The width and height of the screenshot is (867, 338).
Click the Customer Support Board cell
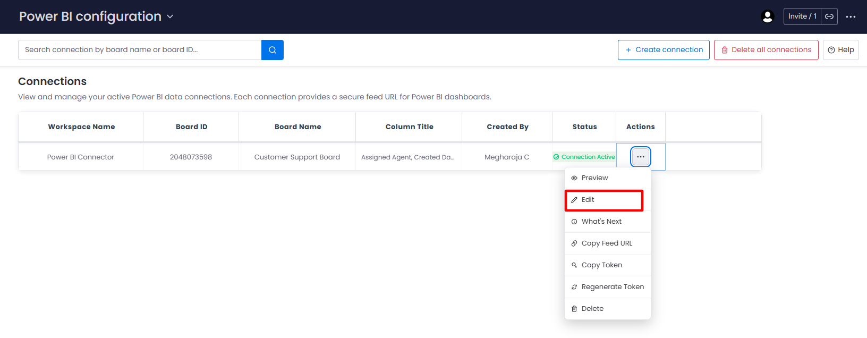pos(297,157)
